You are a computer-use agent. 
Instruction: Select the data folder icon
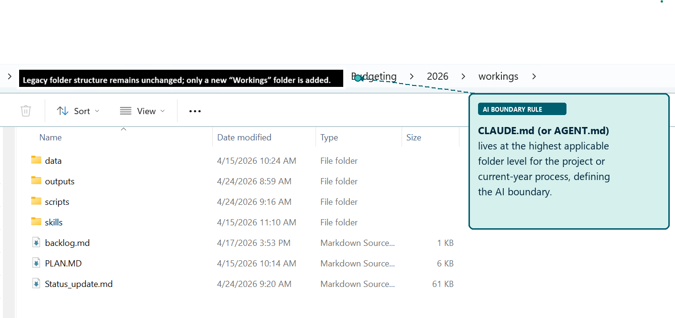click(36, 160)
